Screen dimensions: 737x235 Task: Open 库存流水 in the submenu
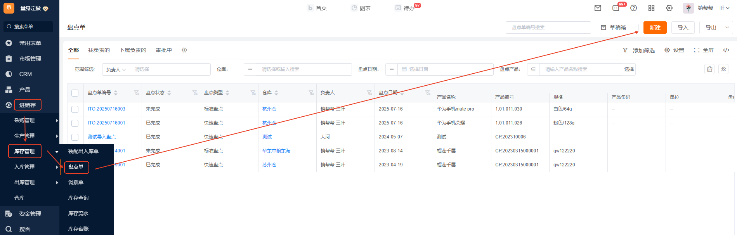point(78,213)
